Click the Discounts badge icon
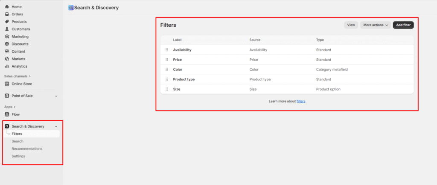437x185 pixels. 7,44
